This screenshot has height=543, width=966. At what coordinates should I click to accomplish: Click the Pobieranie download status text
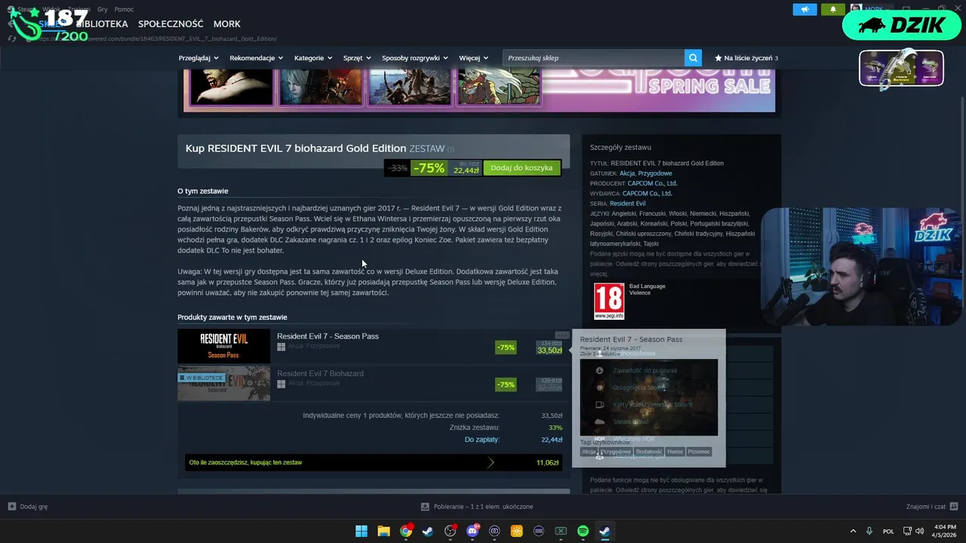tap(483, 507)
